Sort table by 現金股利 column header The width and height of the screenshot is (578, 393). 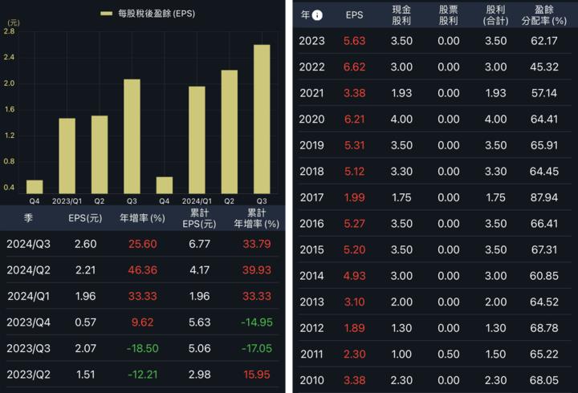point(401,14)
